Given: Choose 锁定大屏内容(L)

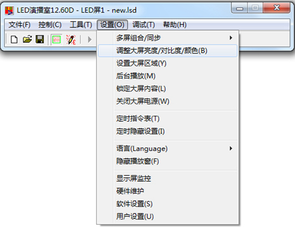Looking at the screenshot, I should coord(167,89).
